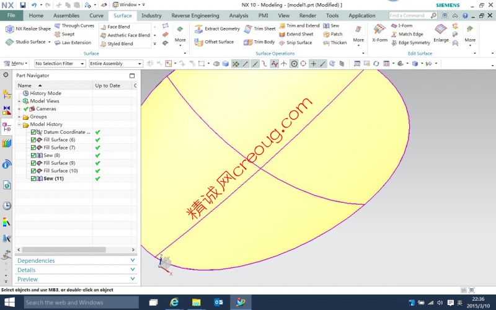The image size is (496, 310).
Task: Click the Up to Date column header
Action: click(x=112, y=86)
